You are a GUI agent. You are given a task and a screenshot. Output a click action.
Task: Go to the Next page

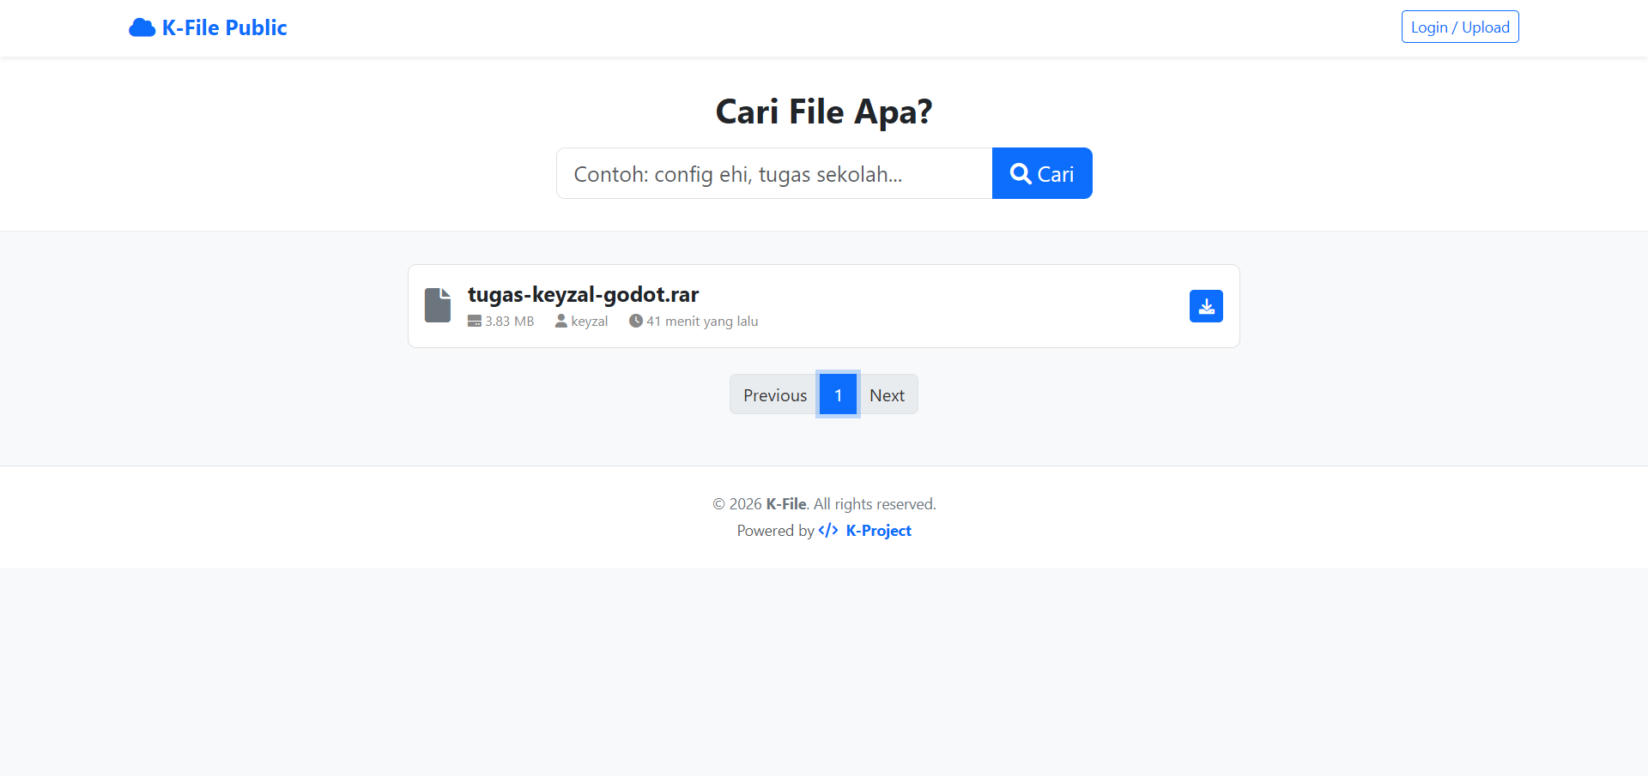pos(887,395)
